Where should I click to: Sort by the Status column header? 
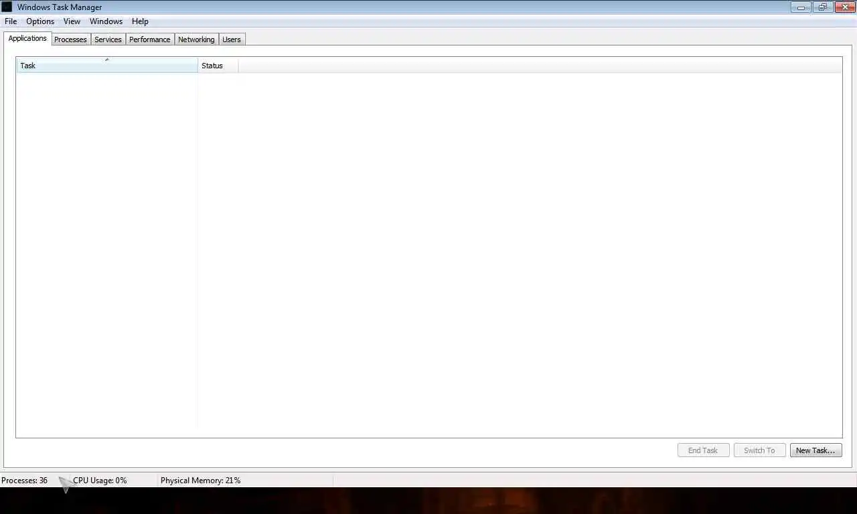coord(218,66)
